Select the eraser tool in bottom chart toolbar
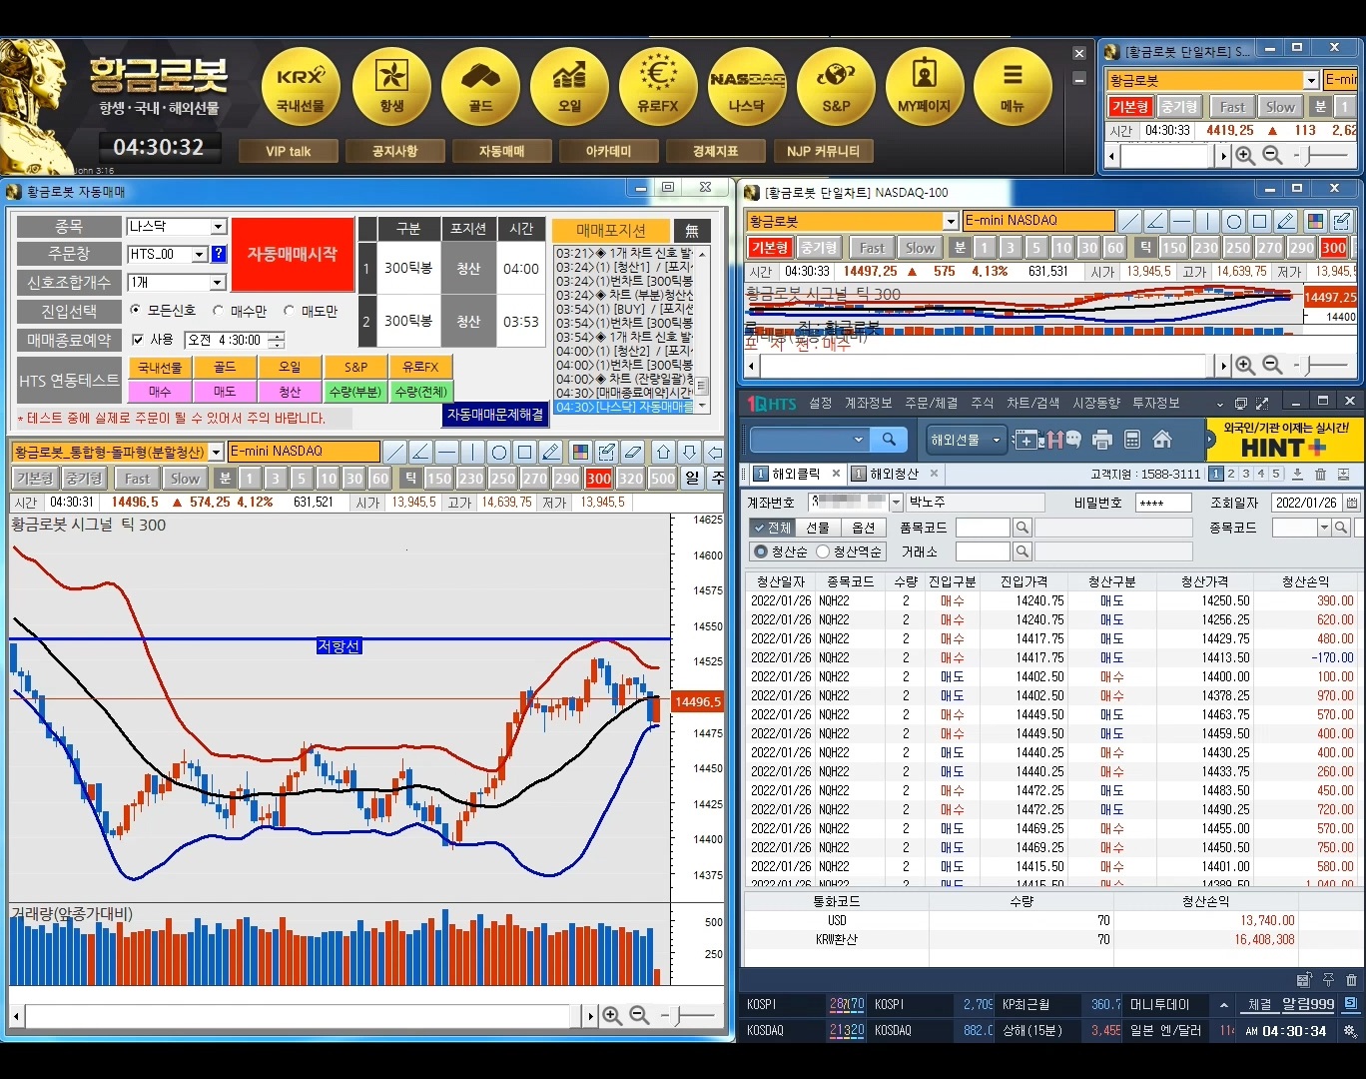This screenshot has height=1079, width=1366. 632,452
